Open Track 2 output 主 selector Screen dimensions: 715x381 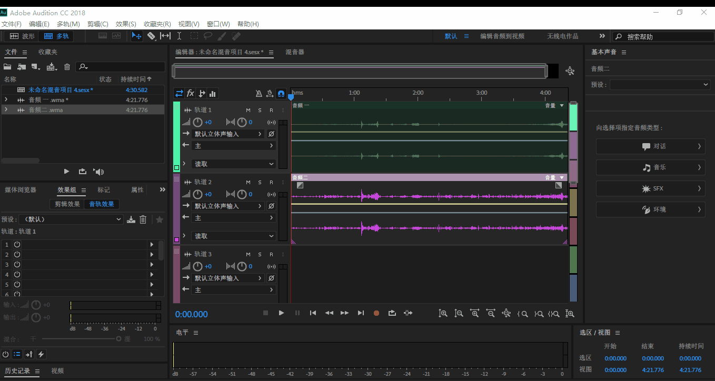point(234,217)
